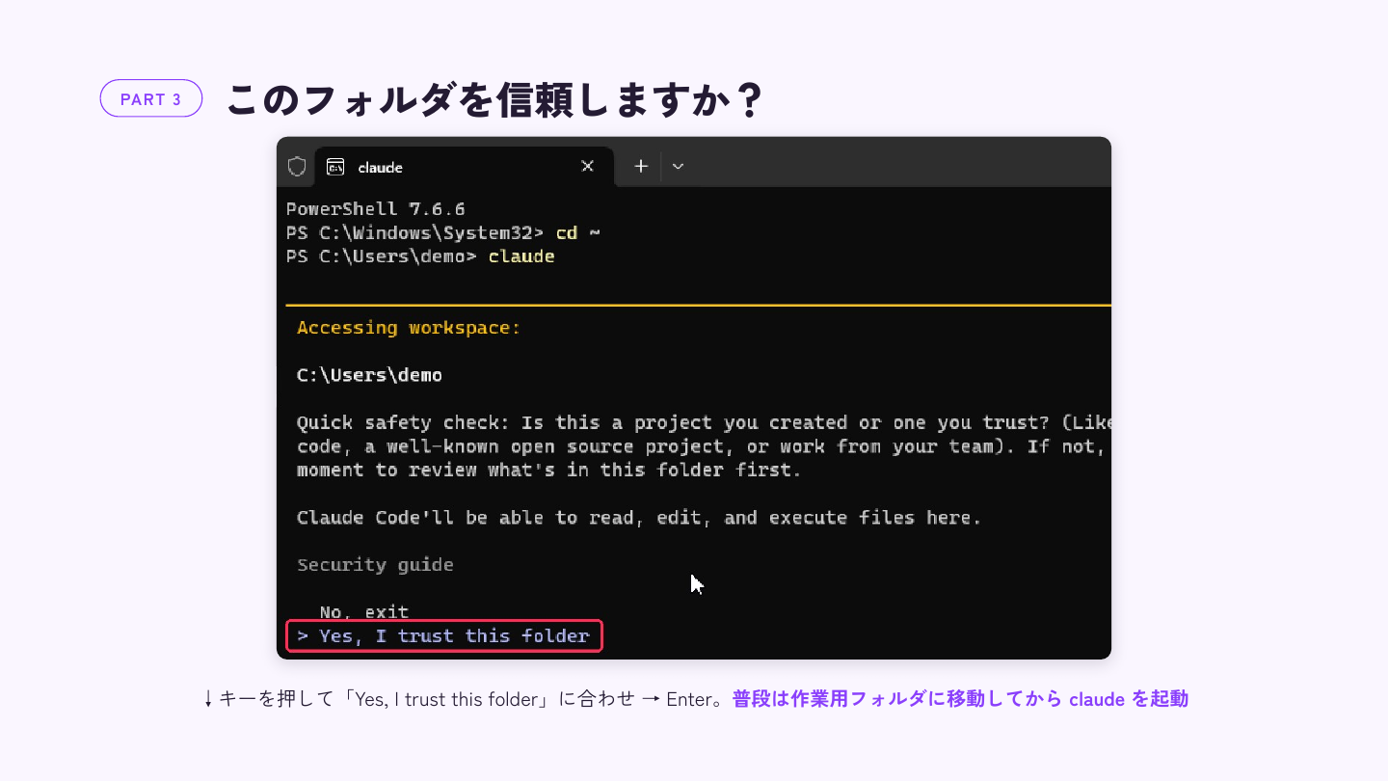1388x781 pixels.
Task: Click the 'Accessing workspace:' heading text
Action: [409, 328]
